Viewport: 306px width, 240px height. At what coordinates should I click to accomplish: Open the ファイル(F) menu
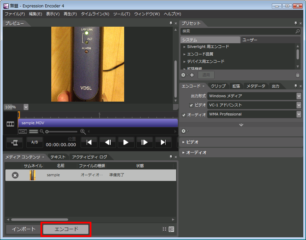click(x=15, y=14)
